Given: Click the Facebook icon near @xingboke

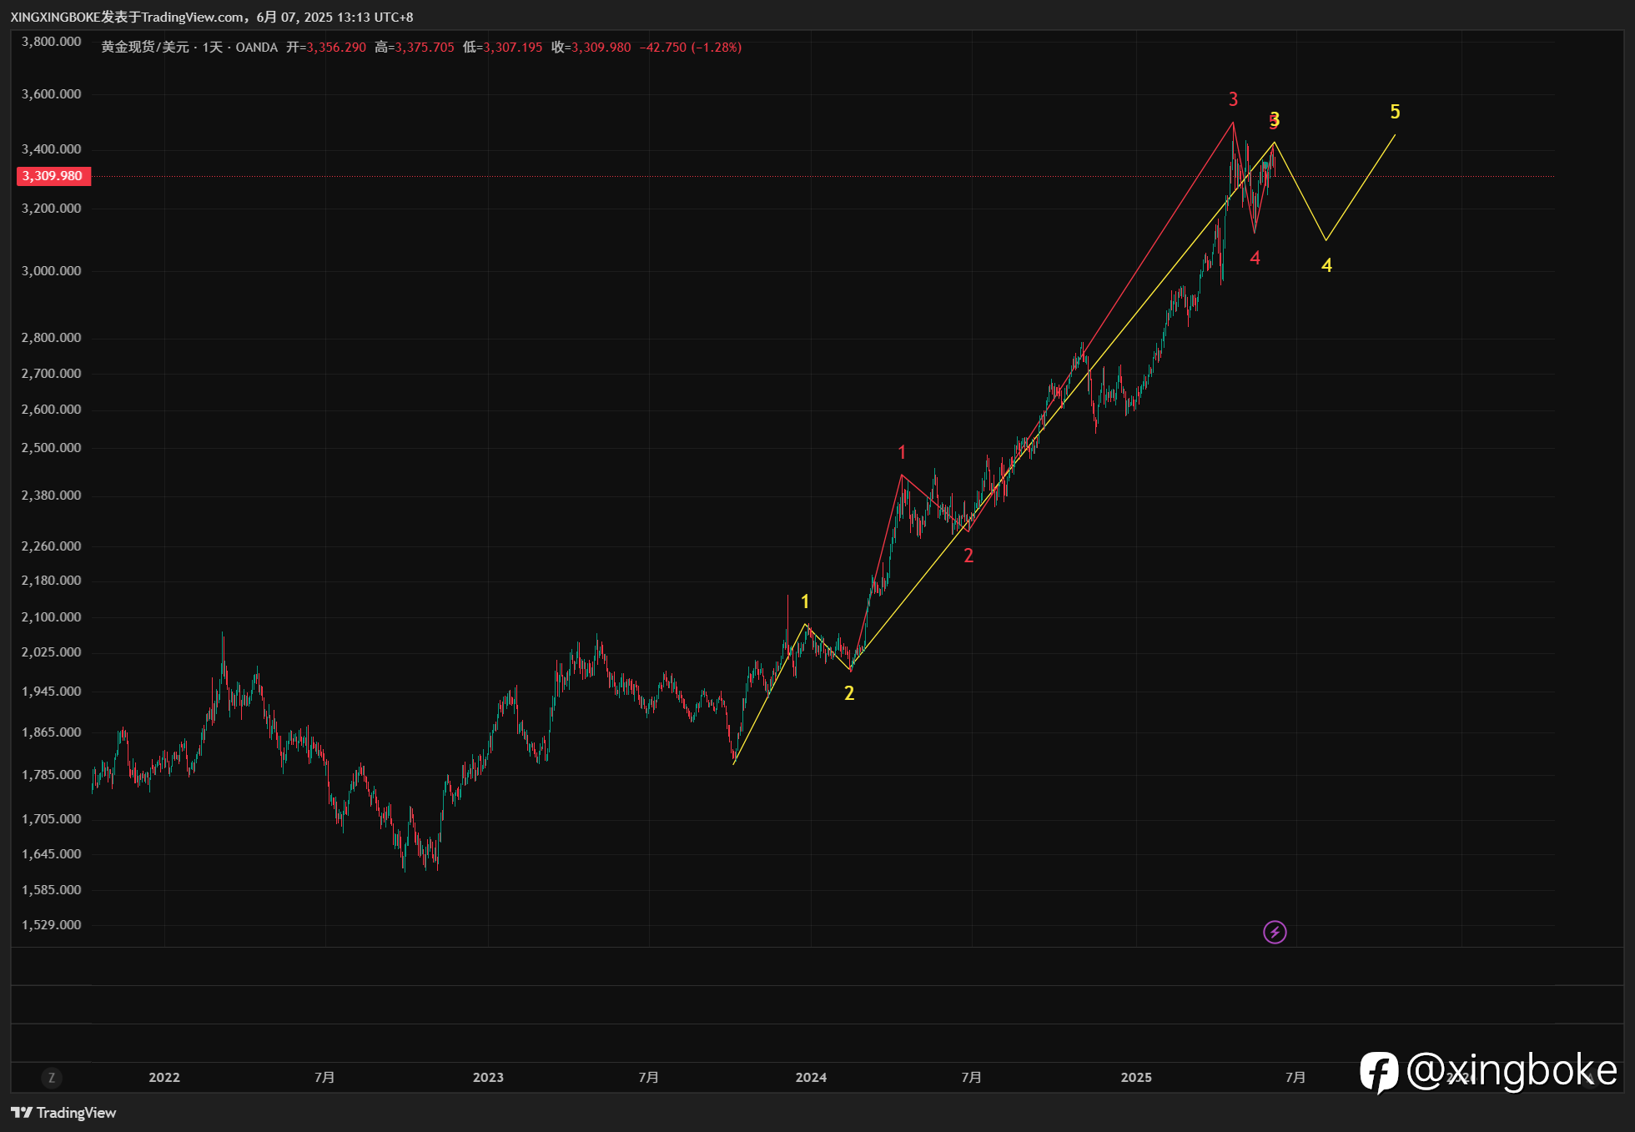Looking at the screenshot, I should click(1378, 1072).
